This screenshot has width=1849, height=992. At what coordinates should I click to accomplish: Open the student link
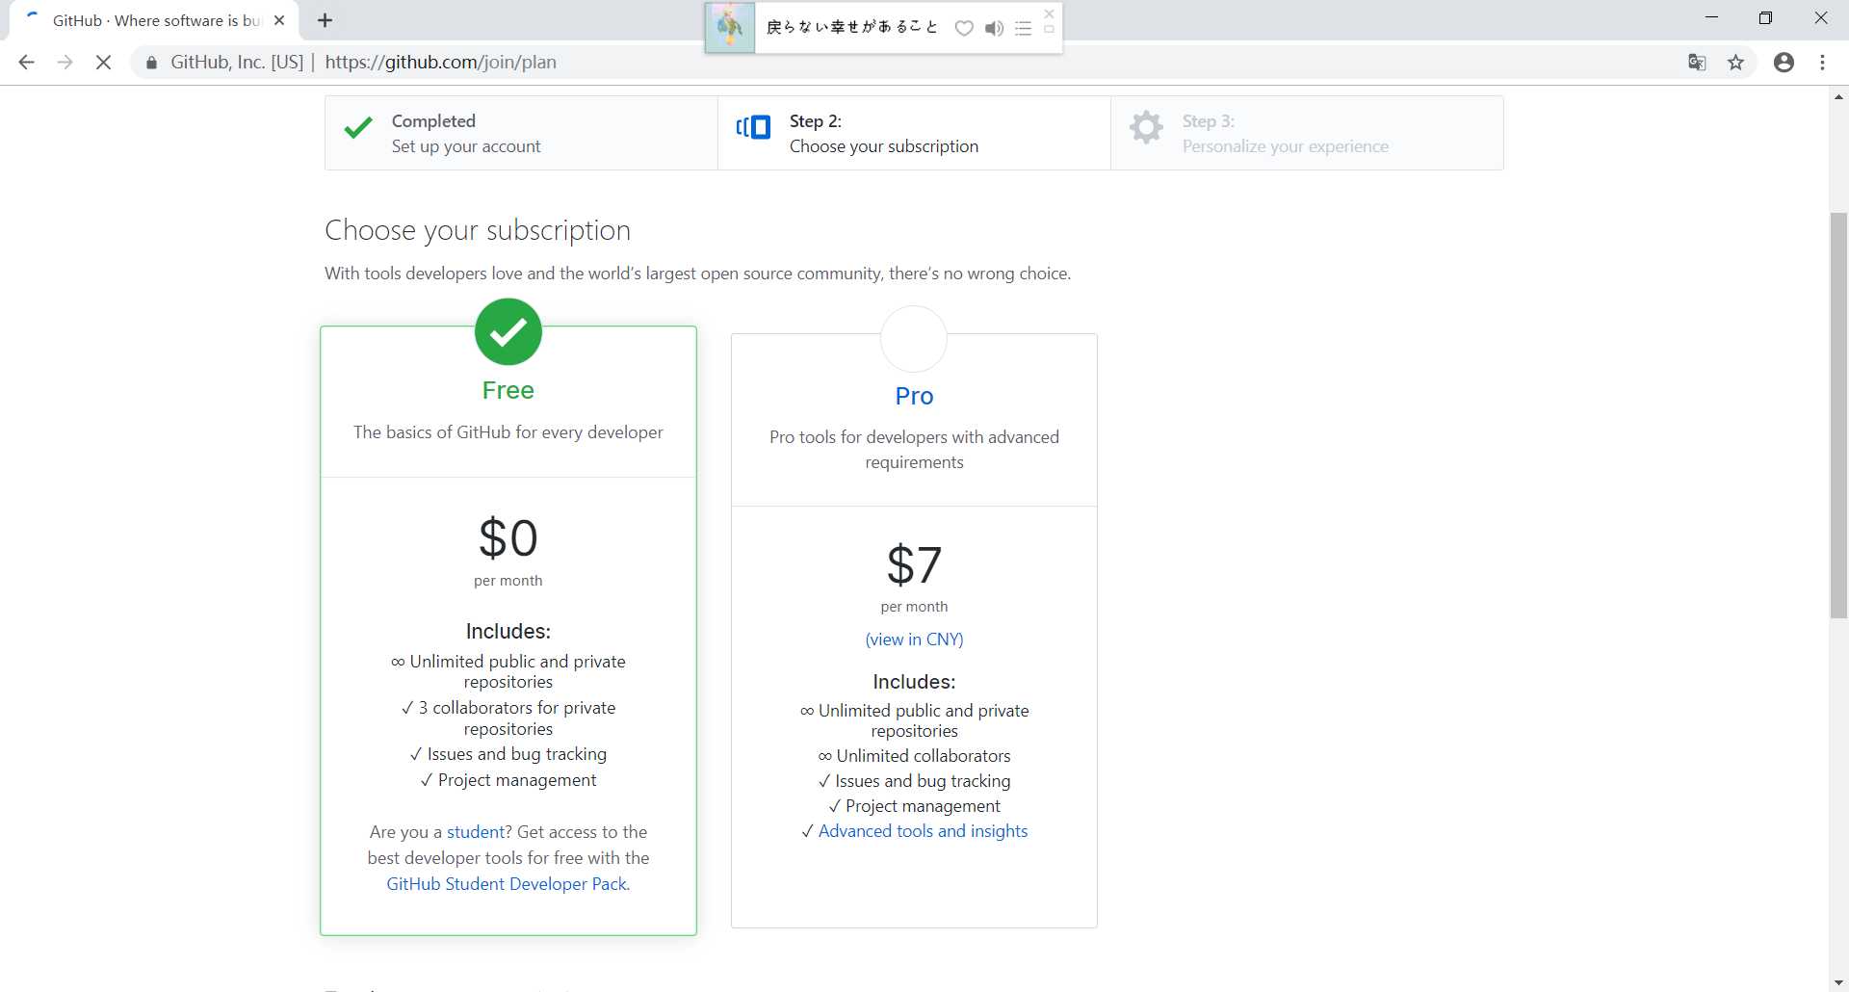(x=476, y=832)
